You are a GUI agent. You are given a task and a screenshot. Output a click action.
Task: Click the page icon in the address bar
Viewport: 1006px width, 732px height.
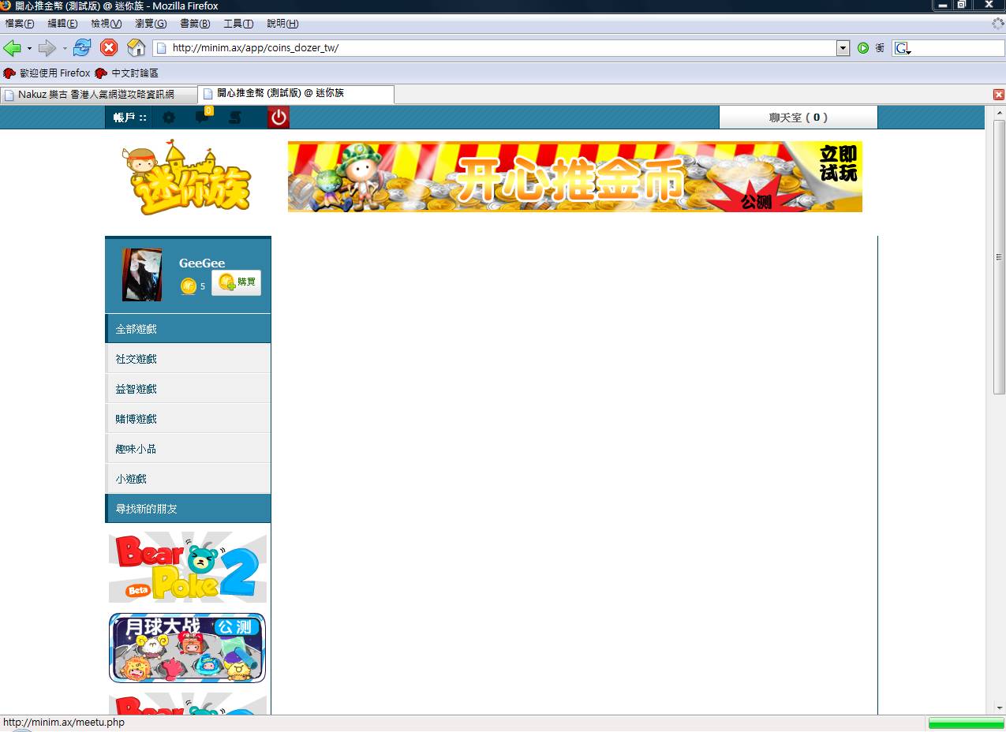point(162,48)
